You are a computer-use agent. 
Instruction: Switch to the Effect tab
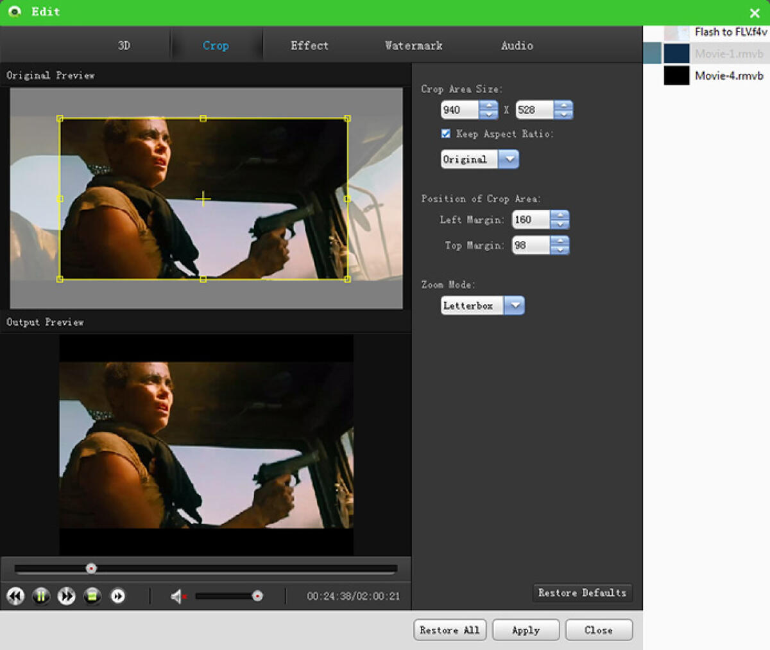[x=309, y=45]
